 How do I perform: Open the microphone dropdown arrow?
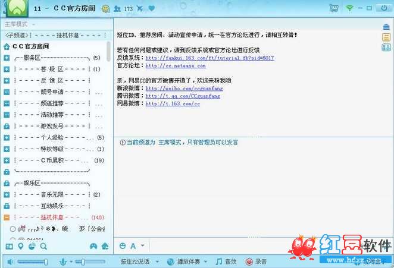coord(71,261)
